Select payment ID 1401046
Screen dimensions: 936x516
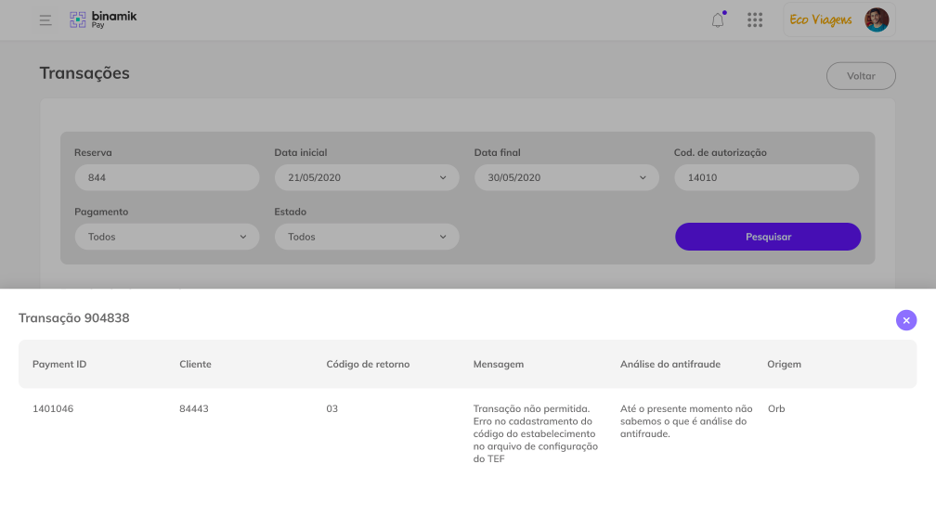tap(53, 408)
